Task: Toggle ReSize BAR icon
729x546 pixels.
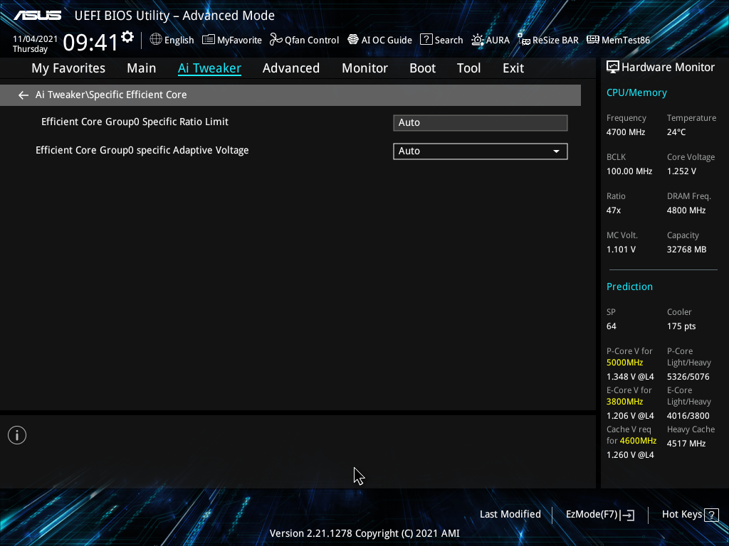Action: (524, 40)
